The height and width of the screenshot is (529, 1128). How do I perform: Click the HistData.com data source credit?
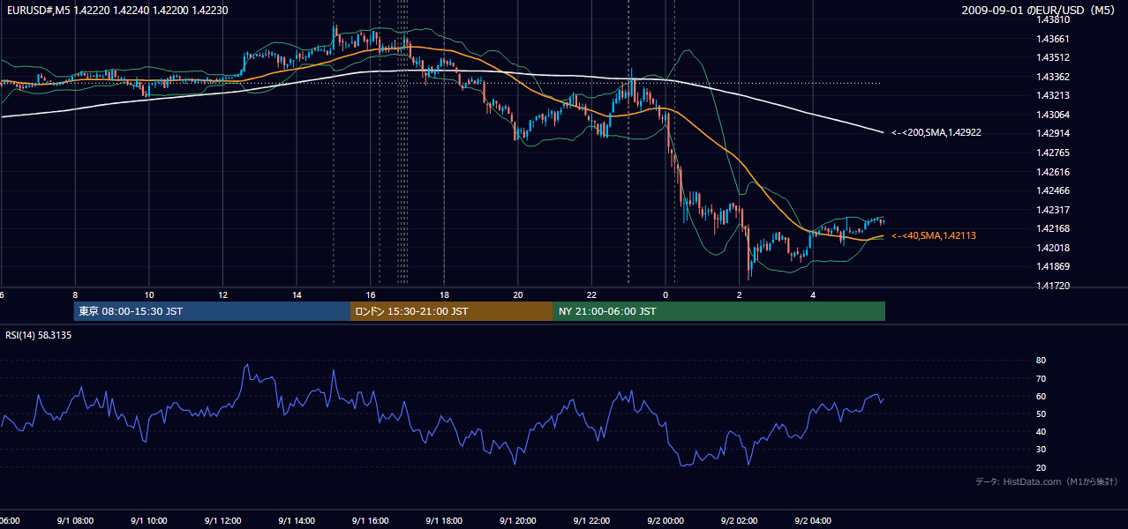coord(1047,481)
